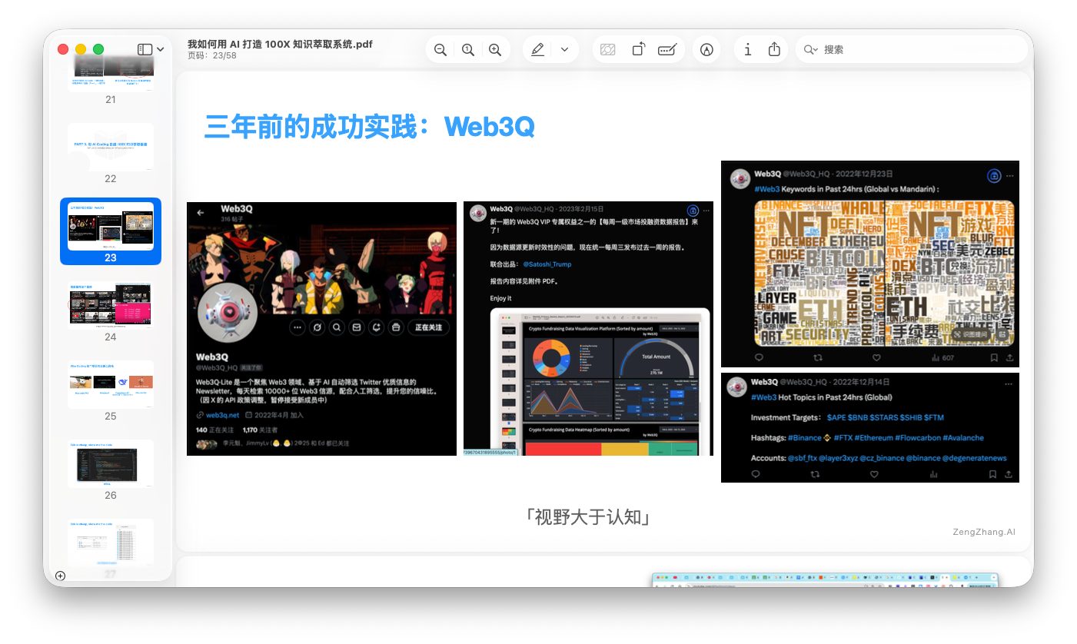Open the share menu
Viewport: 1077px width, 644px height.
click(774, 49)
